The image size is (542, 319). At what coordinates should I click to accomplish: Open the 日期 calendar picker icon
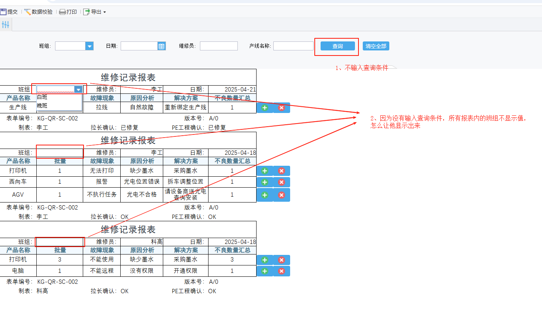click(x=162, y=46)
